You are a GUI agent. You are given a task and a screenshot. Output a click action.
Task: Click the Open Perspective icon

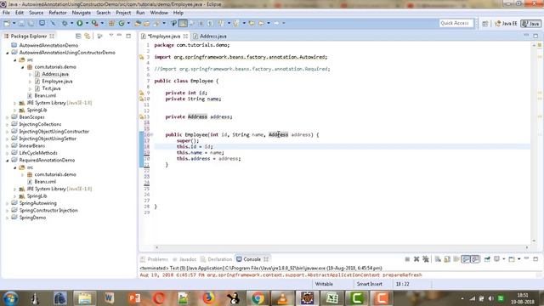[485, 23]
